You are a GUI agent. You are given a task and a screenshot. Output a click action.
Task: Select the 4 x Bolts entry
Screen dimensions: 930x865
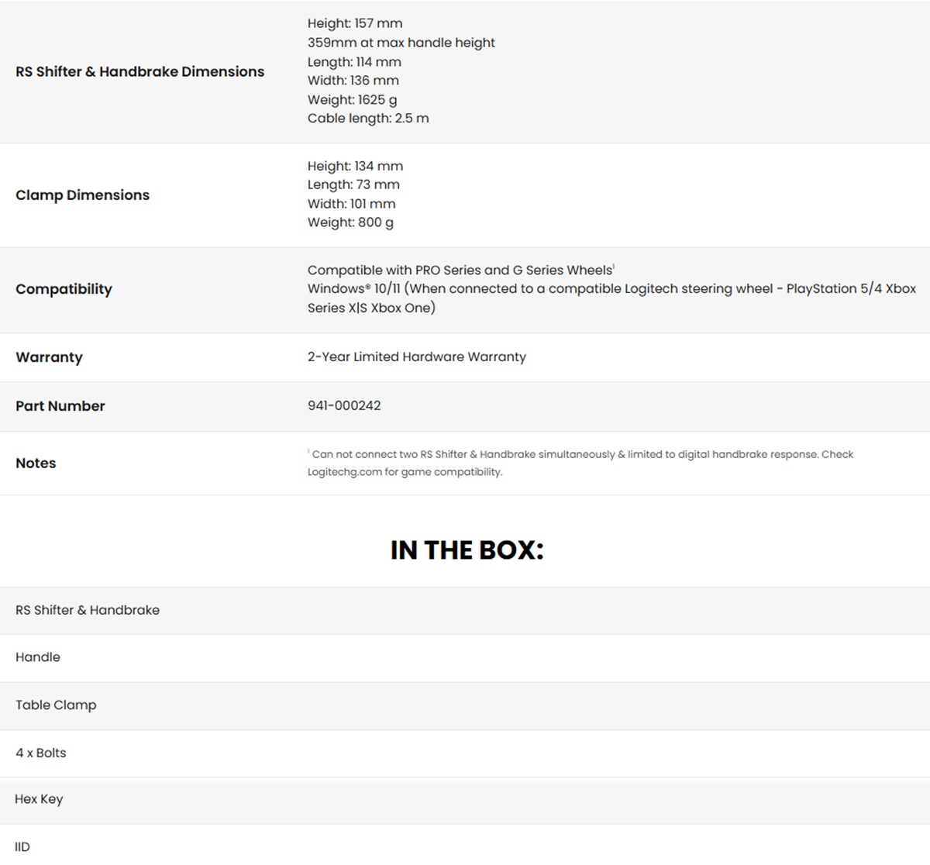[x=41, y=753]
